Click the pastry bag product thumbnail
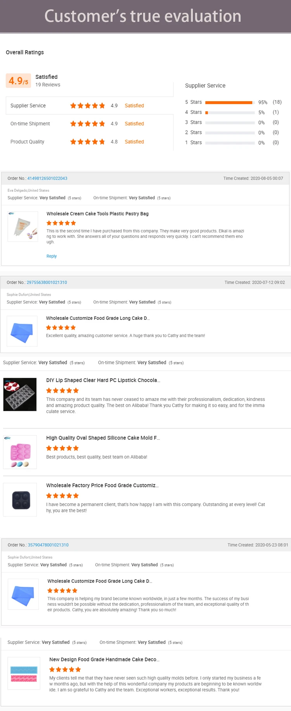This screenshot has width=291, height=711. (x=23, y=227)
